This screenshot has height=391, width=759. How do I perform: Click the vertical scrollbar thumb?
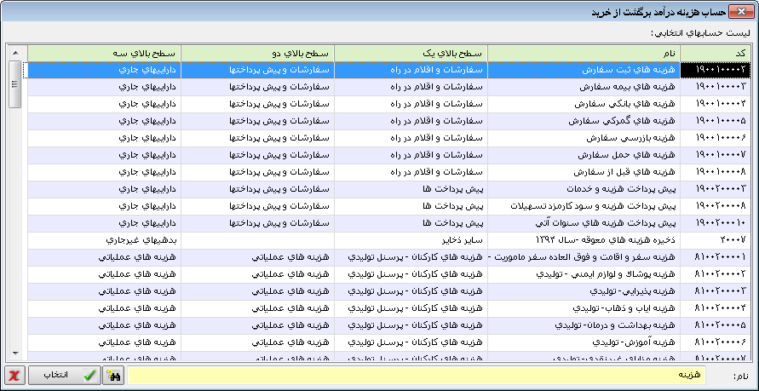click(15, 83)
